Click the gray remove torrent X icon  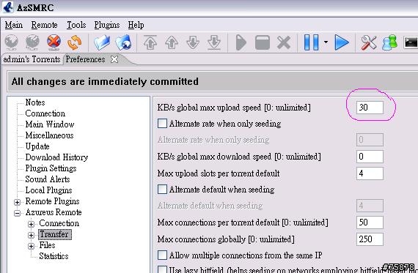[284, 42]
